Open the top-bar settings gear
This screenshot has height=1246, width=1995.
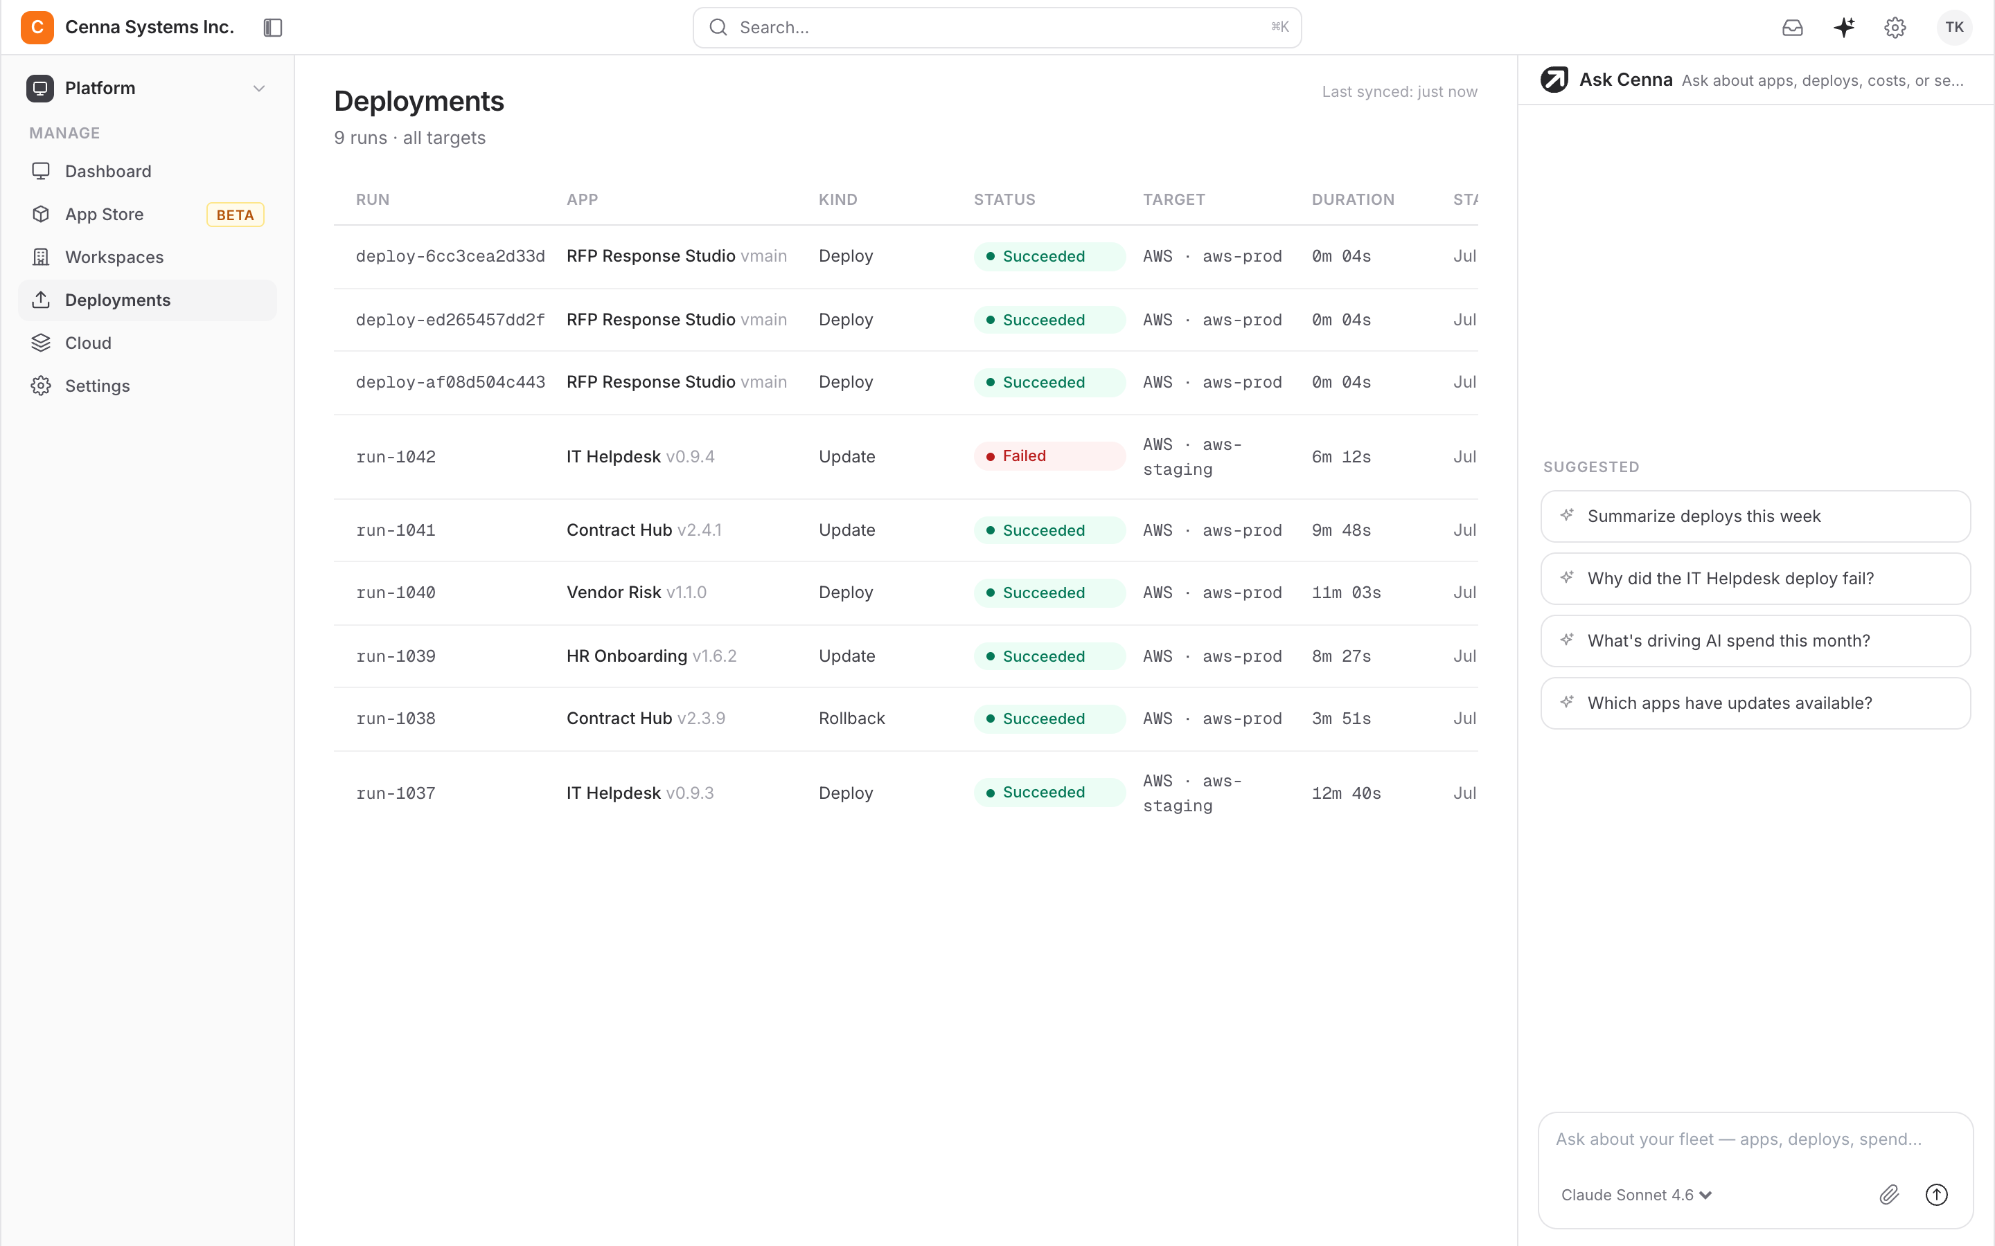click(1895, 27)
